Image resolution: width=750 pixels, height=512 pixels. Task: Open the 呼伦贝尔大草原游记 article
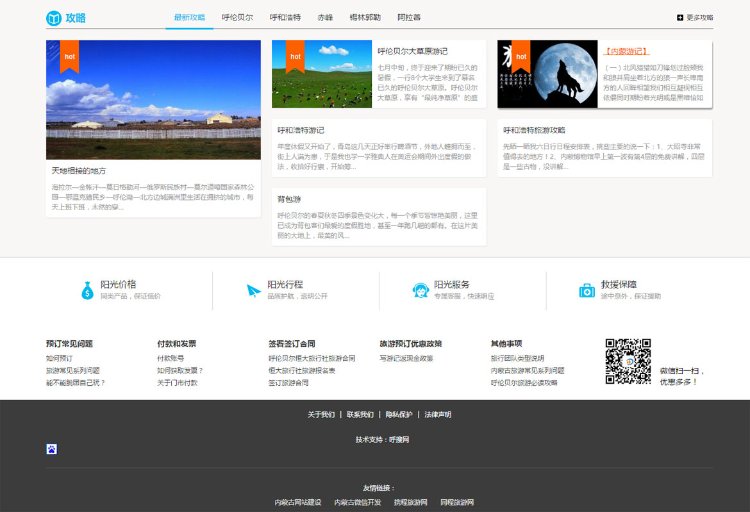(412, 51)
